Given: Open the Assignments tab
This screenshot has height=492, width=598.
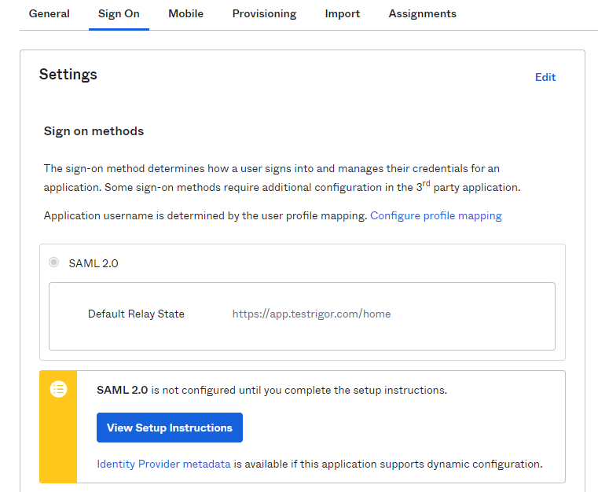Looking at the screenshot, I should pos(422,13).
